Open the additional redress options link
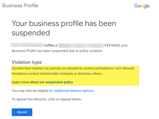 pos(74,90)
